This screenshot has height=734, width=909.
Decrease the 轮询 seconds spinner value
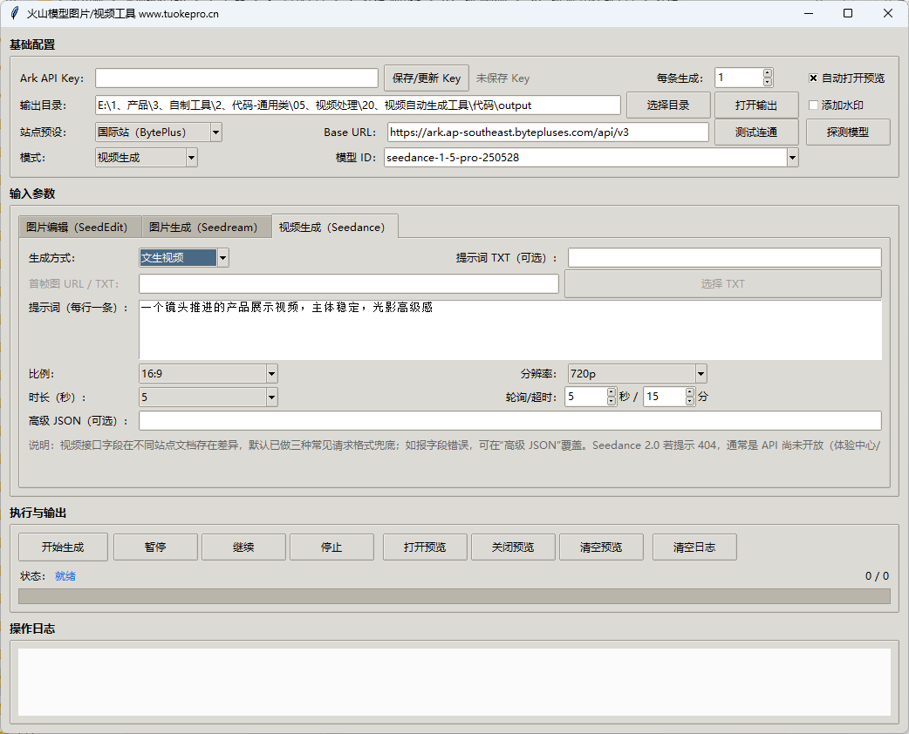(612, 402)
